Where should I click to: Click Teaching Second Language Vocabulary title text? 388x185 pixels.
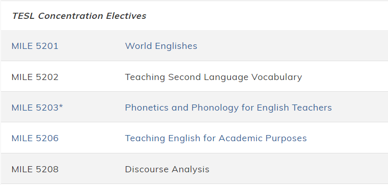coord(214,77)
